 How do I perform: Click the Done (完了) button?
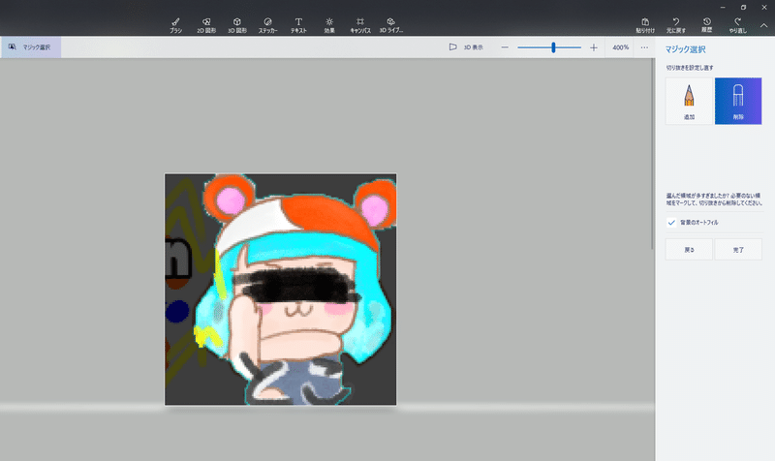coord(738,250)
